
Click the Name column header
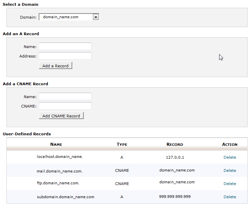click(x=56, y=144)
